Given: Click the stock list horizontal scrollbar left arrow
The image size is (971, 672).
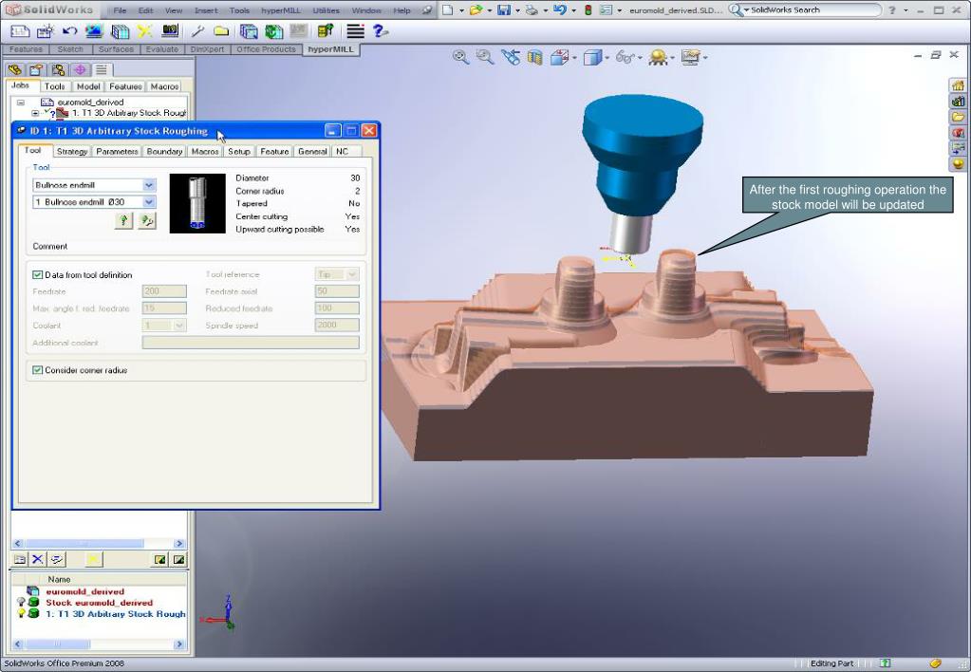Looking at the screenshot, I should pos(17,644).
